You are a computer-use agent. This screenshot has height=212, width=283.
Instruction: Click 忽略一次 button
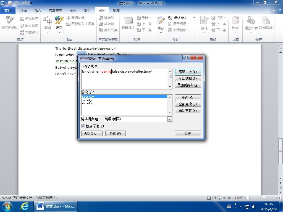(188, 71)
